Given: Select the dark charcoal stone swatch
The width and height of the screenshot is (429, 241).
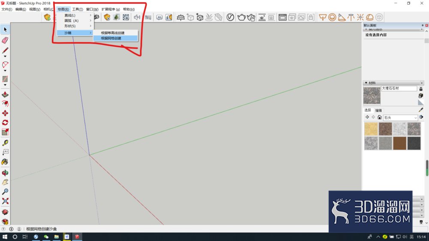Looking at the screenshot, I should [x=414, y=143].
